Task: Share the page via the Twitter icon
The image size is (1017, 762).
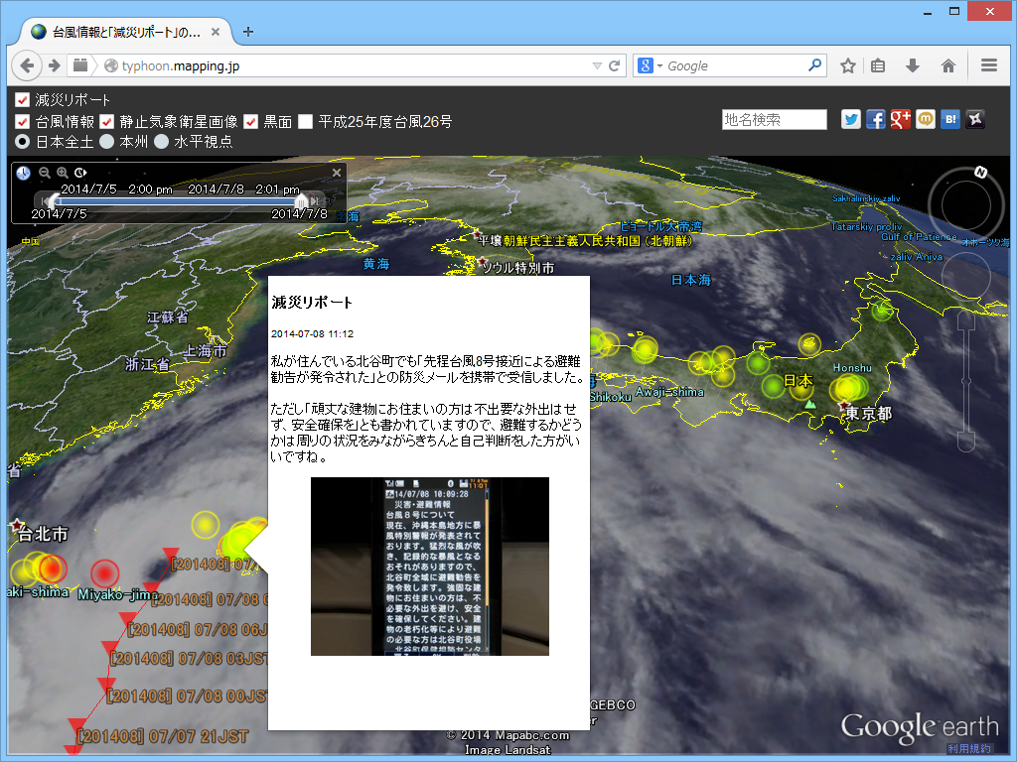Action: [850, 119]
